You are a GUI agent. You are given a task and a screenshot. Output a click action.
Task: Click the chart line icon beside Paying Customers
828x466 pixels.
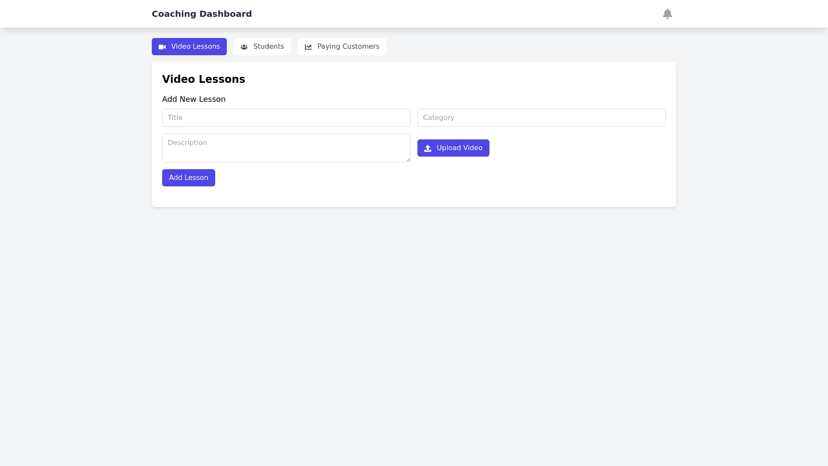tap(308, 47)
